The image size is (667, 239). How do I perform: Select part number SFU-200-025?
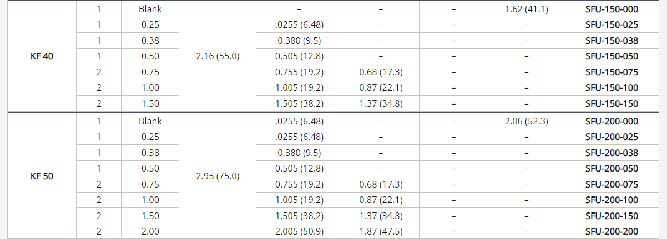[612, 137]
